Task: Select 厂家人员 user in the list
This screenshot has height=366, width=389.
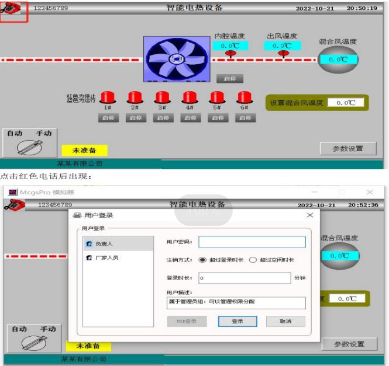Action: (118, 257)
